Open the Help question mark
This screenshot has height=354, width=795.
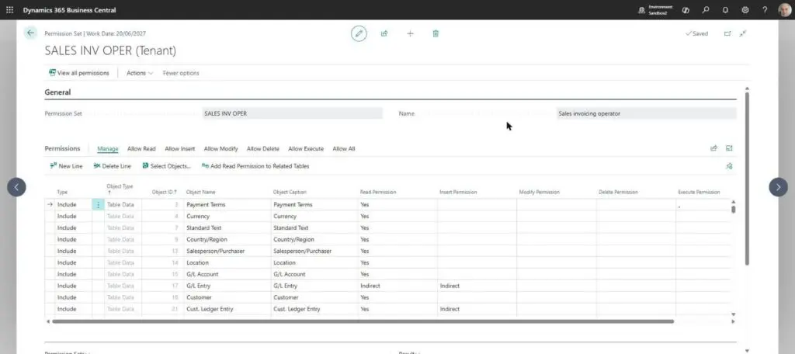click(x=765, y=9)
